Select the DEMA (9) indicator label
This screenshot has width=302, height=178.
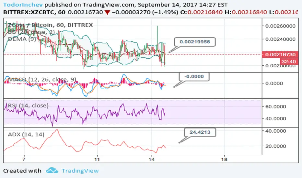click(22, 39)
